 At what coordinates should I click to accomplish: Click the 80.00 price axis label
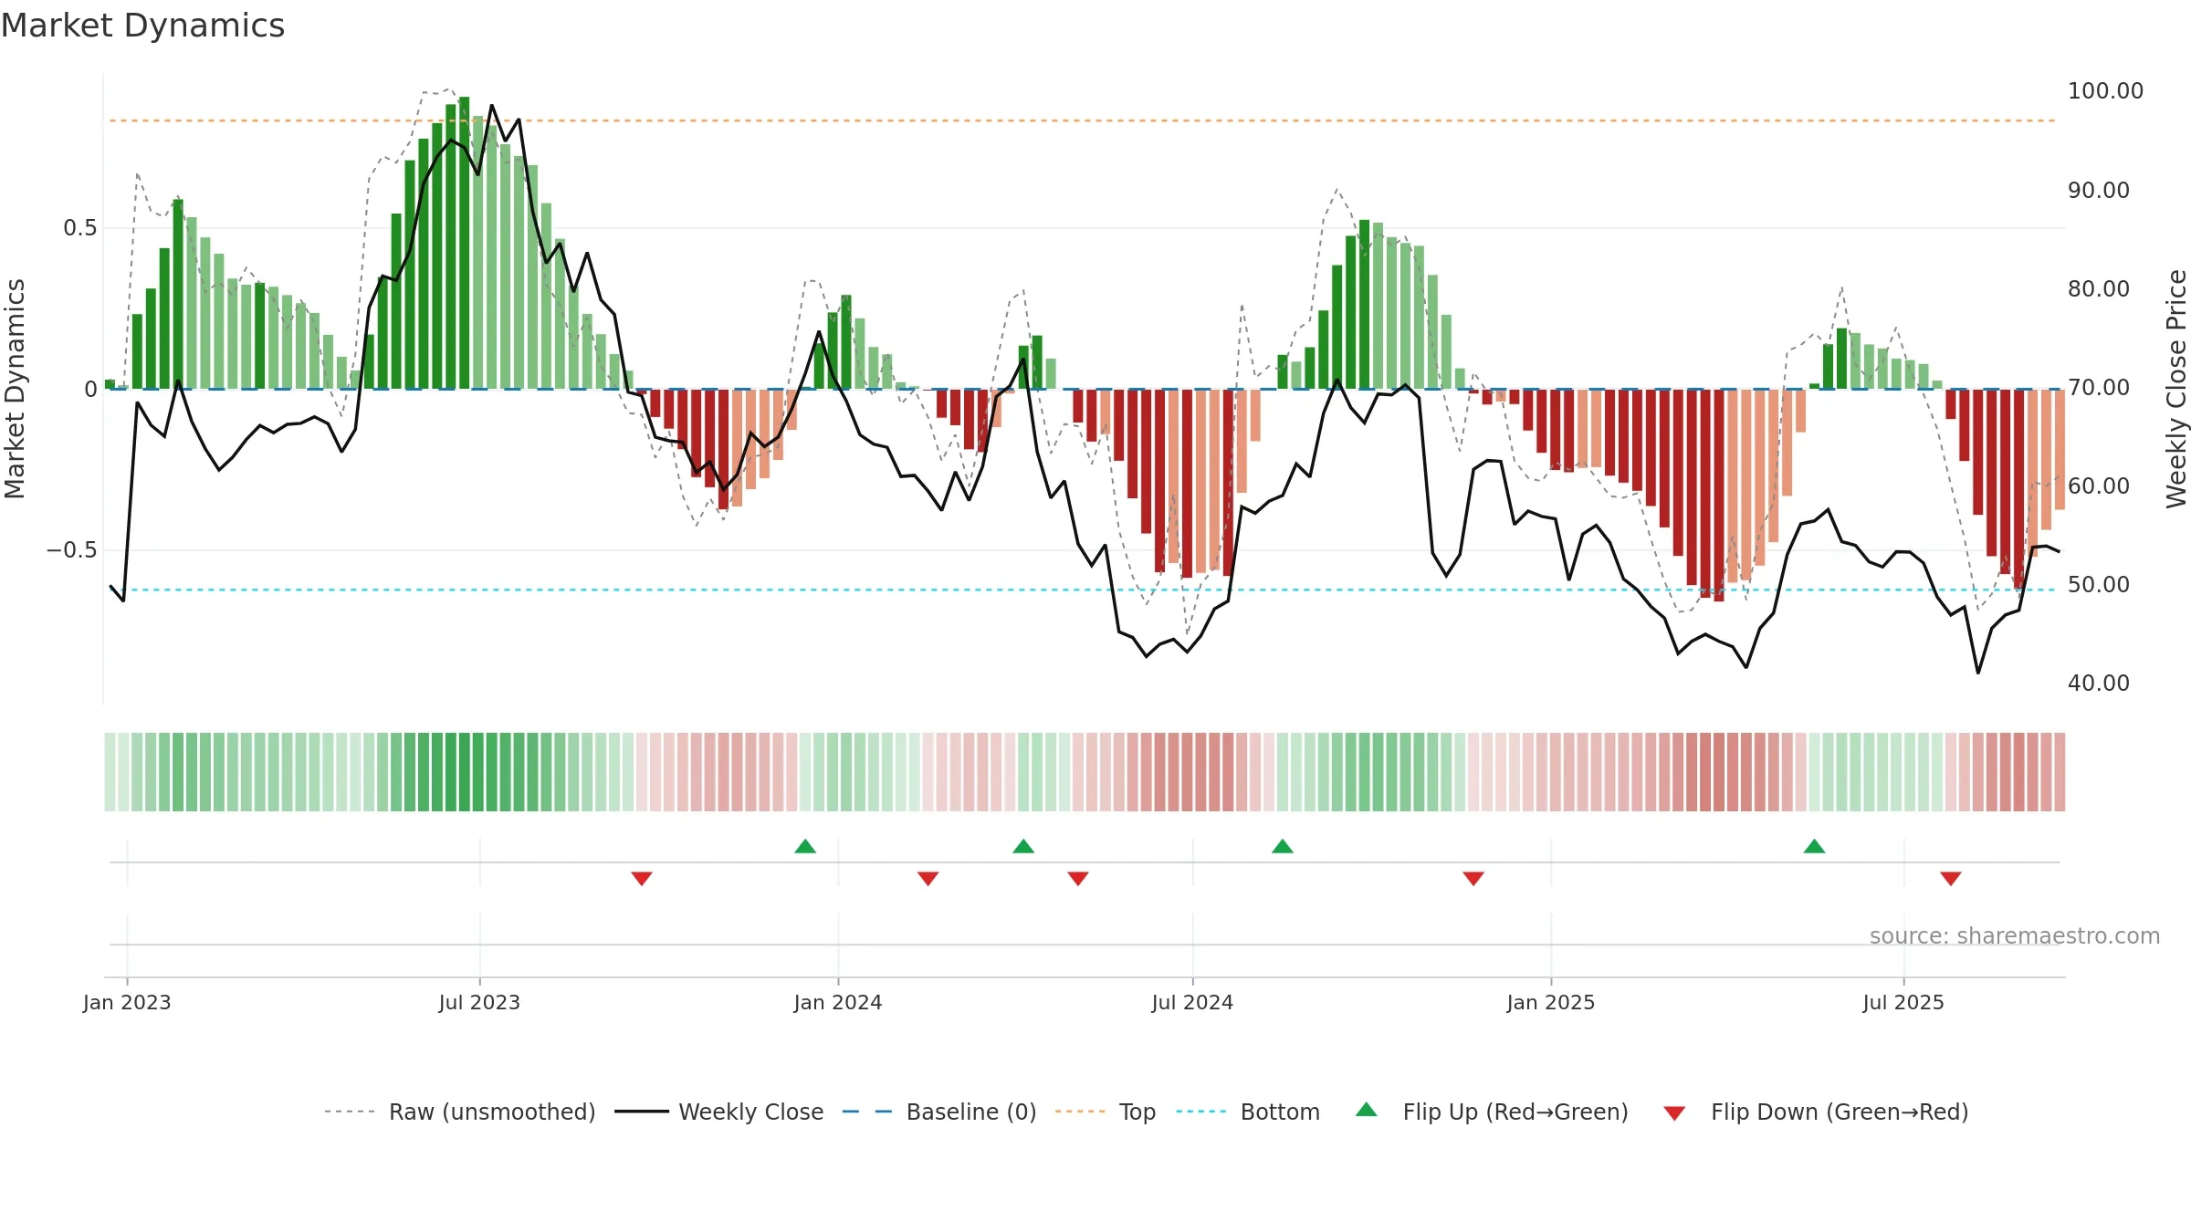2099,289
